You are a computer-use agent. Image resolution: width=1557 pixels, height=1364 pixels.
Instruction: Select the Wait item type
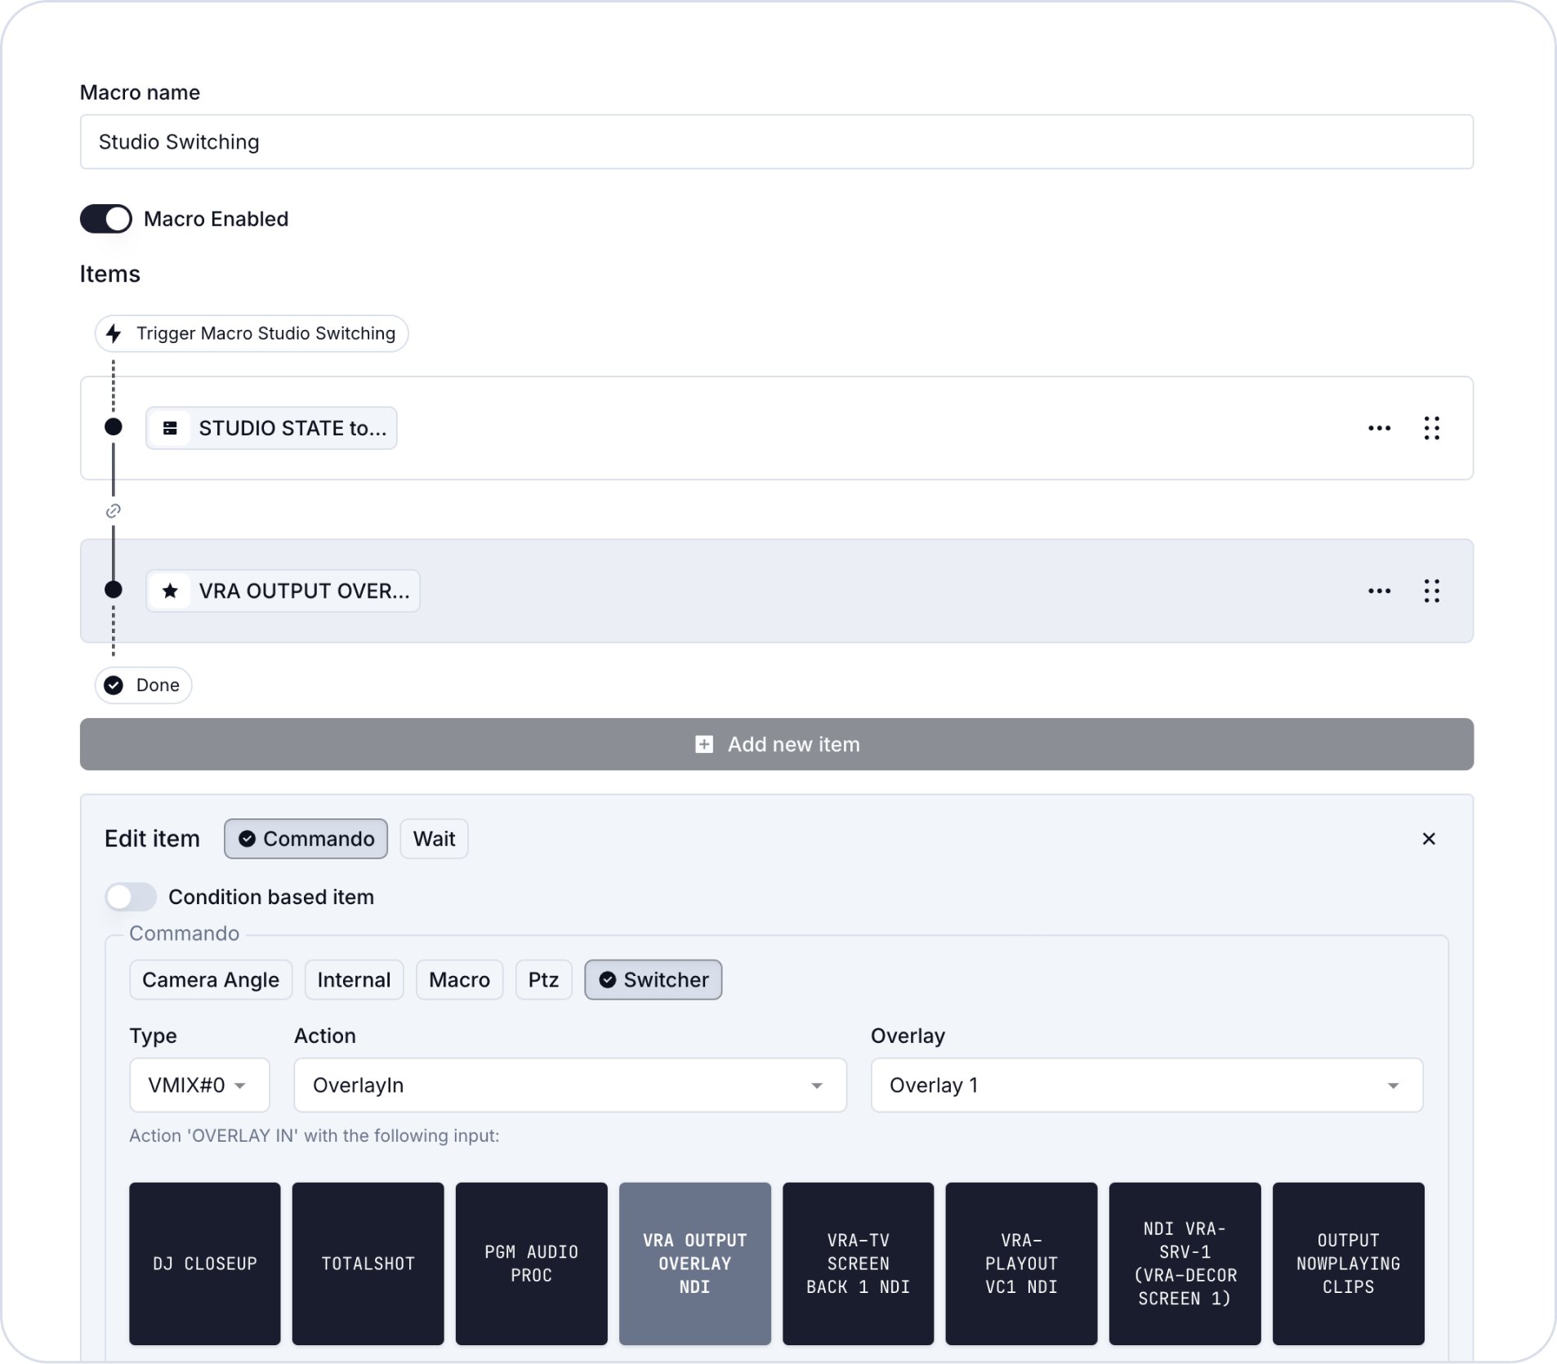(434, 839)
